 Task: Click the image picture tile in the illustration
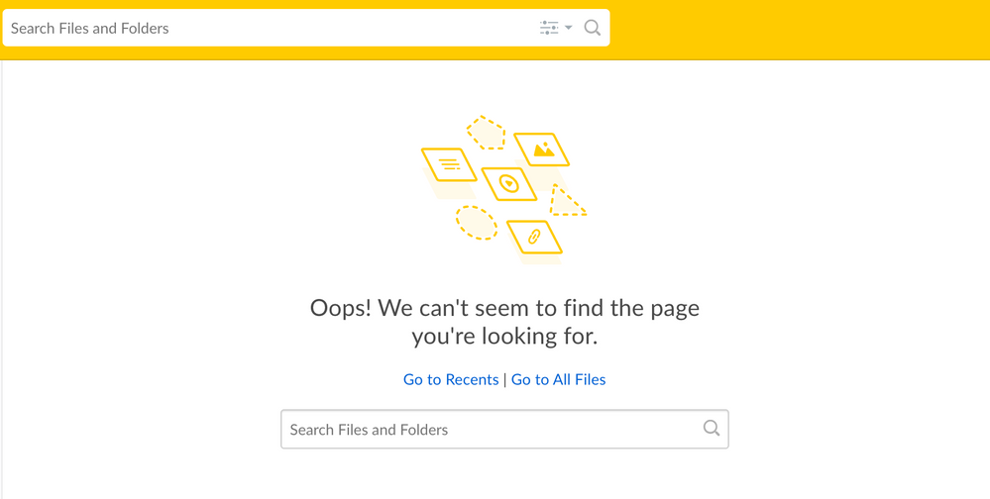(x=542, y=150)
